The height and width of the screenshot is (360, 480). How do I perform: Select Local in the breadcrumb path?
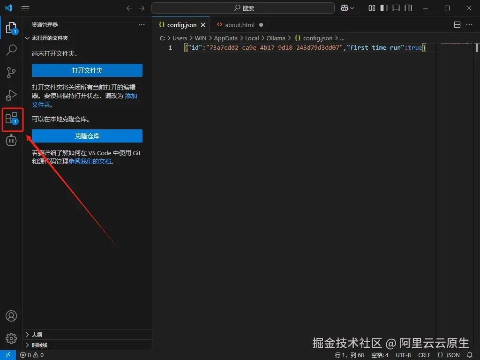coord(252,38)
